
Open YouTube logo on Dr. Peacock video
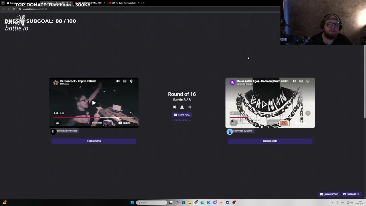pyautogui.click(x=124, y=123)
